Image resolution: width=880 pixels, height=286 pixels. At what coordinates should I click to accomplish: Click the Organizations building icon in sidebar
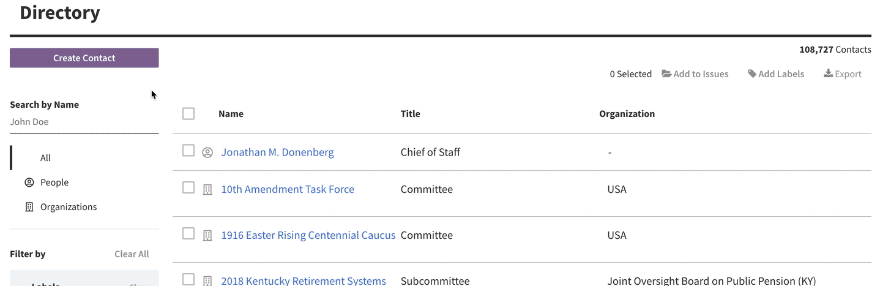click(x=29, y=207)
